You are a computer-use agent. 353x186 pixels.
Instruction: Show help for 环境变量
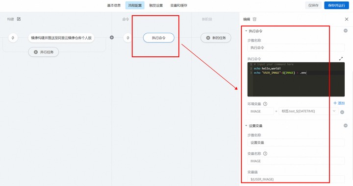tap(265, 104)
